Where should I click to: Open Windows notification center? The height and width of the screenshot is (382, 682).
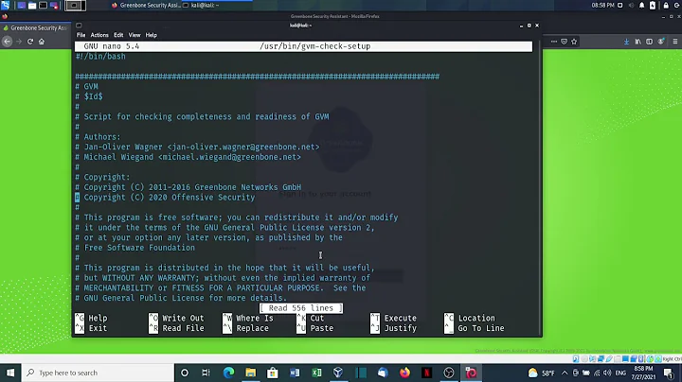tap(669, 373)
